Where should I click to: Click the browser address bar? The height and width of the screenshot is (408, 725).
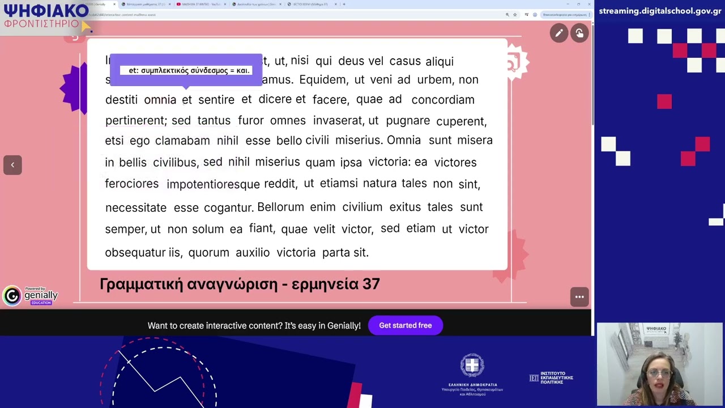[x=295, y=15]
